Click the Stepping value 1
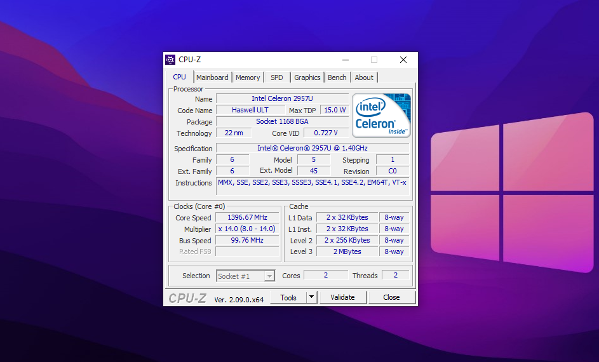599x362 pixels. pos(393,159)
